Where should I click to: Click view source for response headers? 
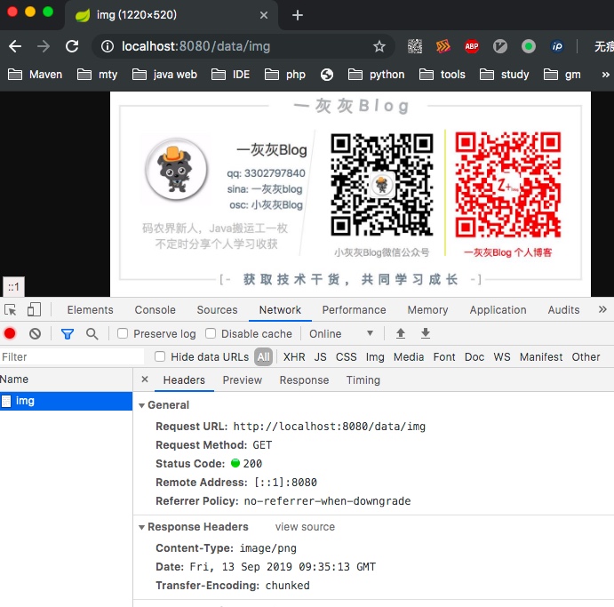pos(305,527)
